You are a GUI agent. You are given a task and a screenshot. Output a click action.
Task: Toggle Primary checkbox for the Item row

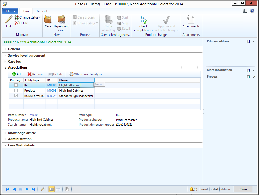point(16,85)
